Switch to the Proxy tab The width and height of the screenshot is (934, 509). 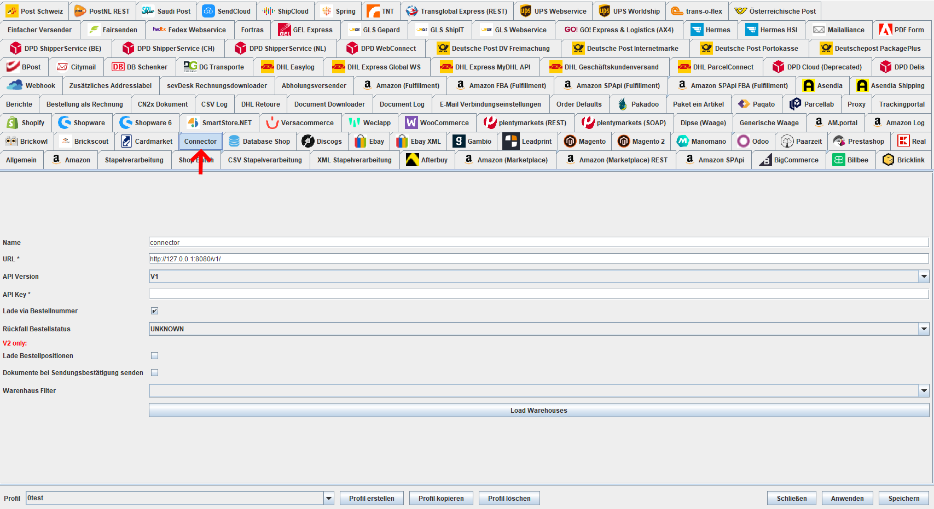pos(856,104)
